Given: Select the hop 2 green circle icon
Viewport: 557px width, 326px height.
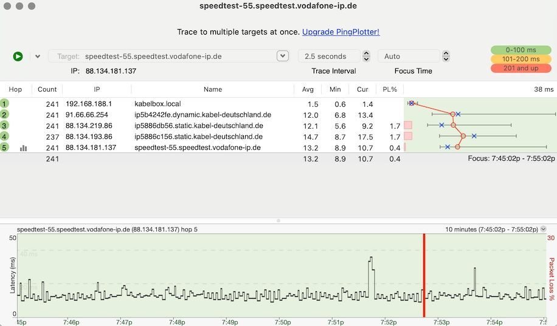Looking at the screenshot, I should tap(5, 115).
